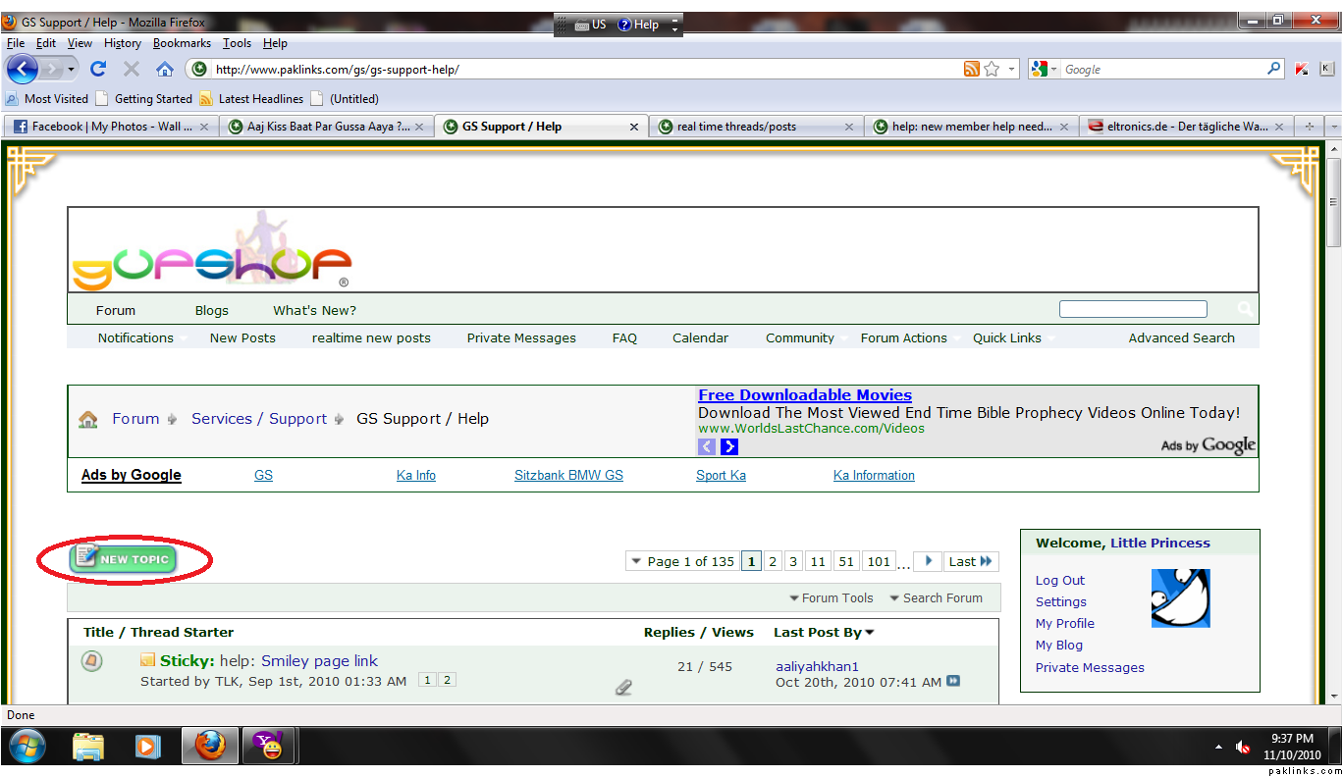This screenshot has width=1343, height=777.
Task: Click the next ad arrow button
Action: 729,447
